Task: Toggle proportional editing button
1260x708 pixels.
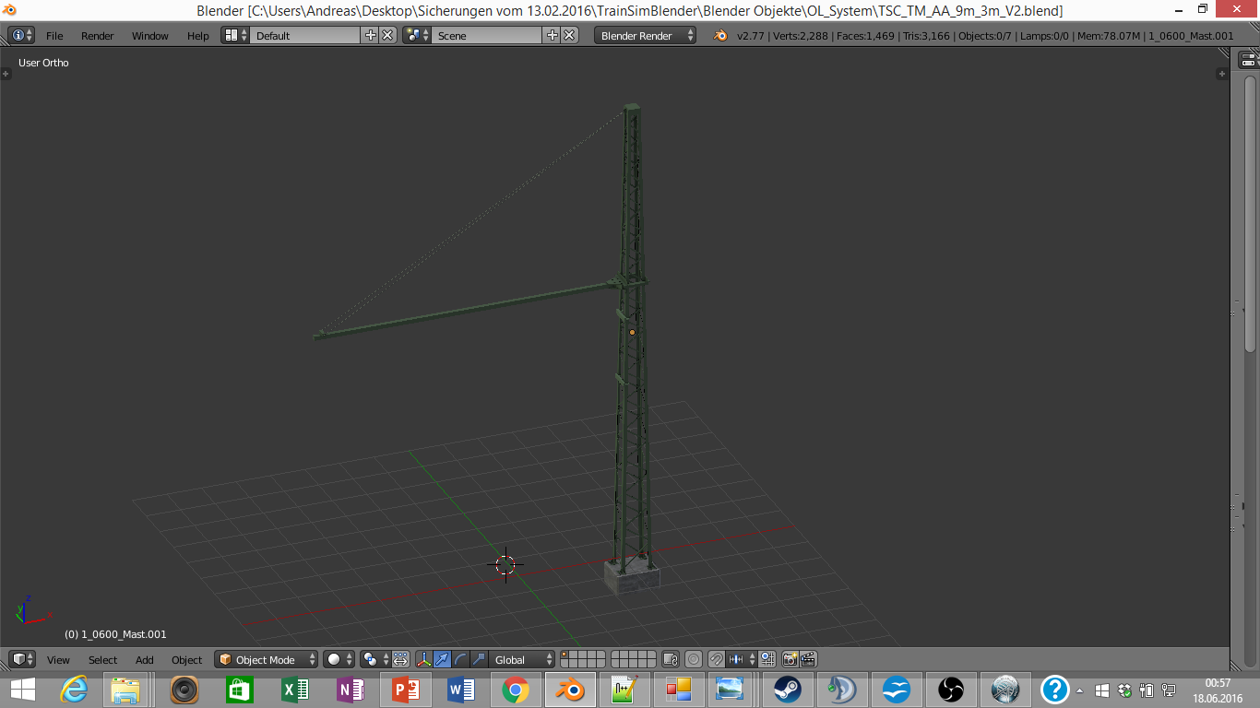Action: point(694,659)
